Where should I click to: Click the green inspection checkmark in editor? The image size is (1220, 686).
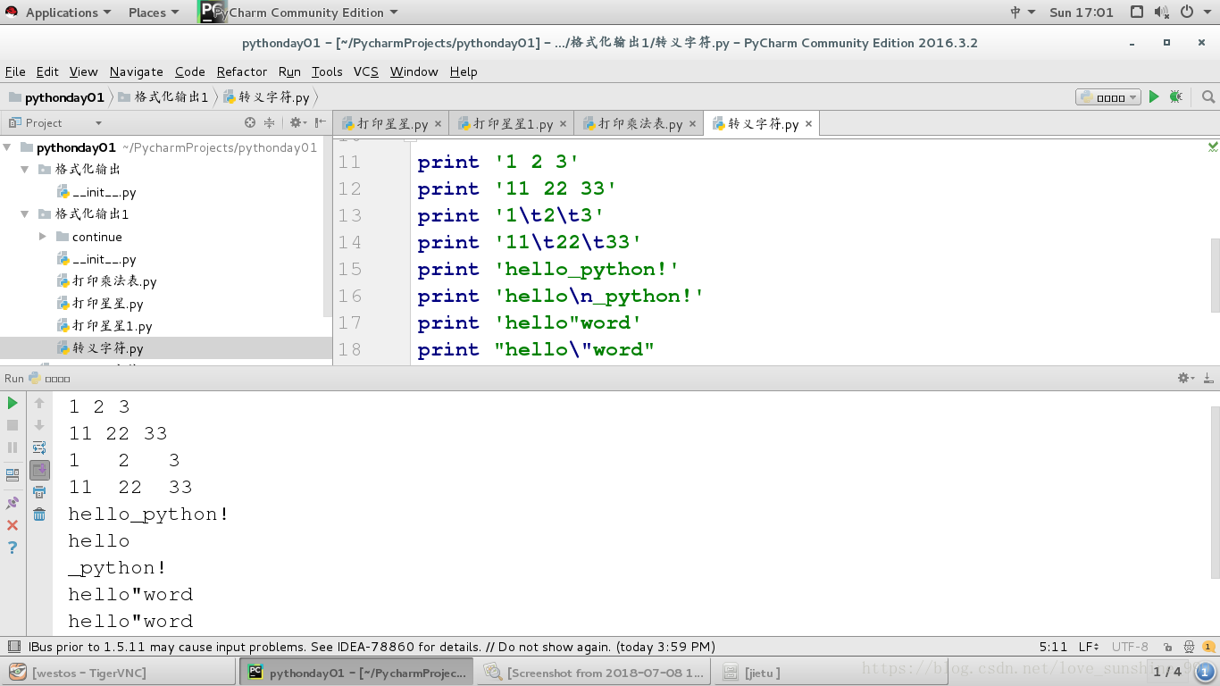click(x=1213, y=146)
